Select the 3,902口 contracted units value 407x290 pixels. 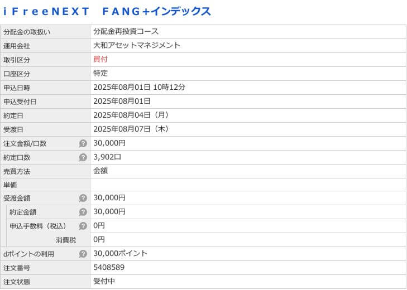(x=107, y=157)
